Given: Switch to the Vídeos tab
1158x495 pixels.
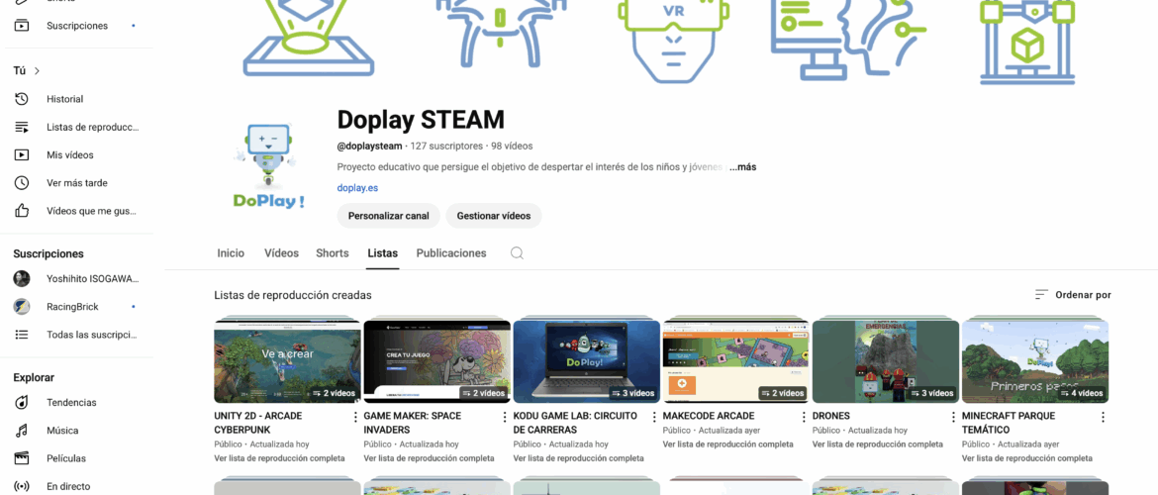Looking at the screenshot, I should 281,253.
